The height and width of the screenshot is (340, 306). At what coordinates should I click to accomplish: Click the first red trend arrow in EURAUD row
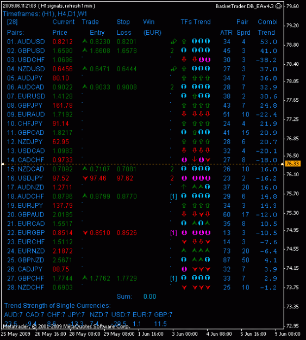184,114
